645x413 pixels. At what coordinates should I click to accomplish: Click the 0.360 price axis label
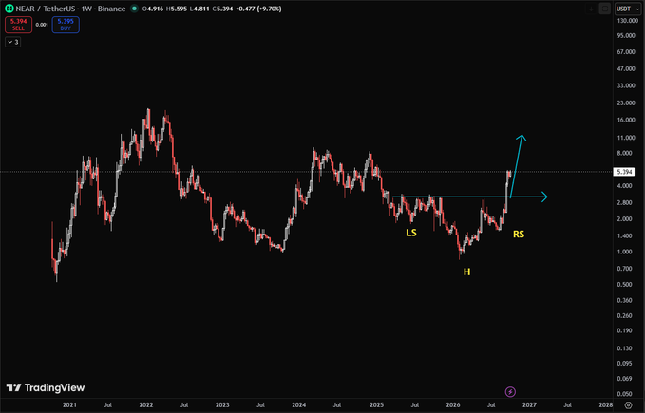(x=625, y=300)
